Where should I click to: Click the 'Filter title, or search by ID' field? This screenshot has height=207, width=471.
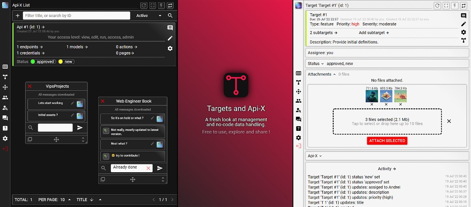click(x=77, y=16)
